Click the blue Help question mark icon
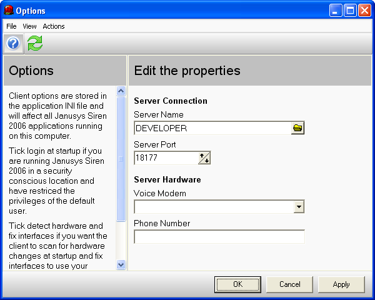 (13, 43)
